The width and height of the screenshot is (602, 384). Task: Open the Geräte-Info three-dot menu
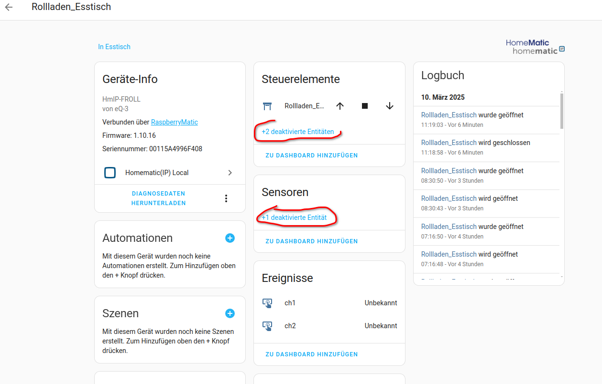[x=226, y=198]
